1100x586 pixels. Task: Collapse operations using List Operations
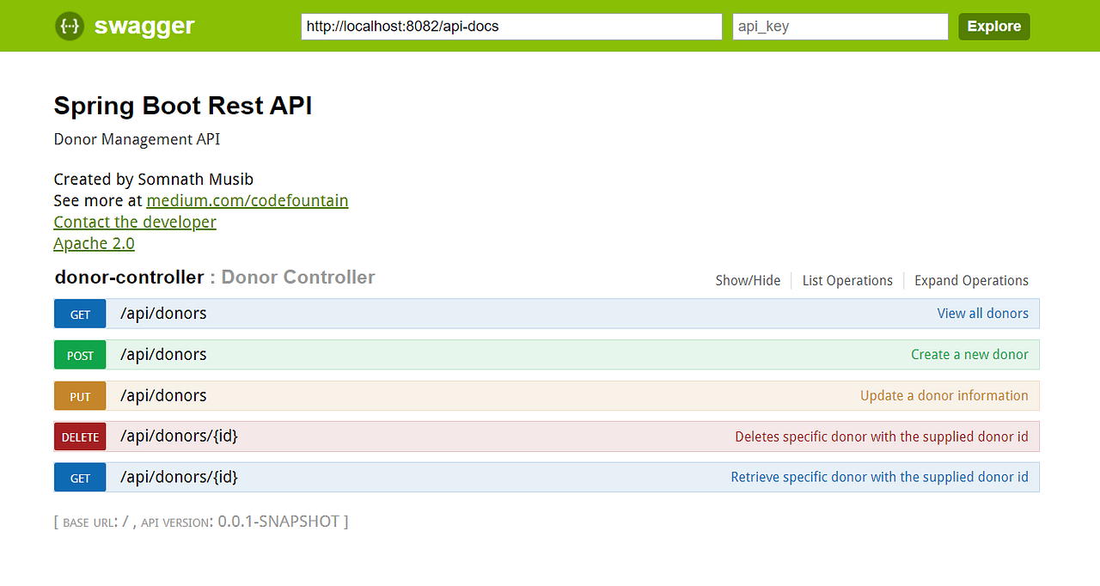847,280
